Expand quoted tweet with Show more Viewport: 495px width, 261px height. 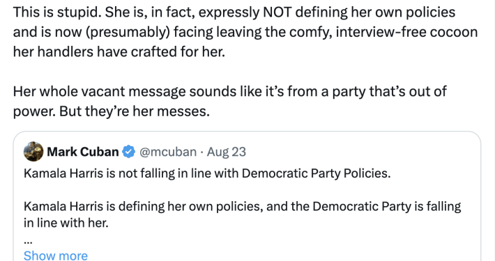(56, 255)
